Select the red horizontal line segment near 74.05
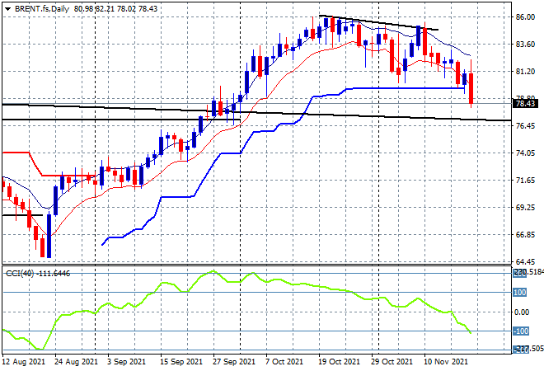The width and height of the screenshot is (544, 371). [x=16, y=153]
